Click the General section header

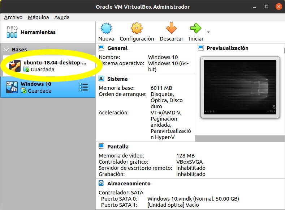(117, 48)
